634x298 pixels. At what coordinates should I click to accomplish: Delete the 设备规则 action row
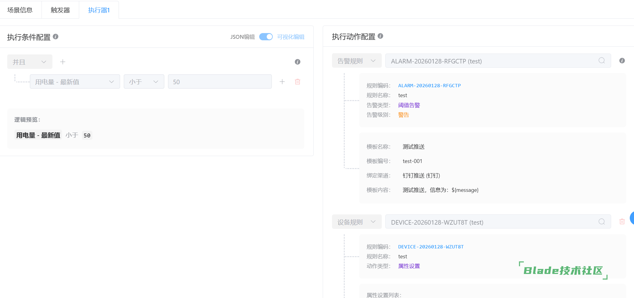click(x=622, y=222)
